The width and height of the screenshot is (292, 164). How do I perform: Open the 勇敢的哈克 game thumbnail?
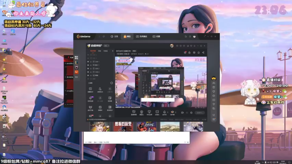123,126
